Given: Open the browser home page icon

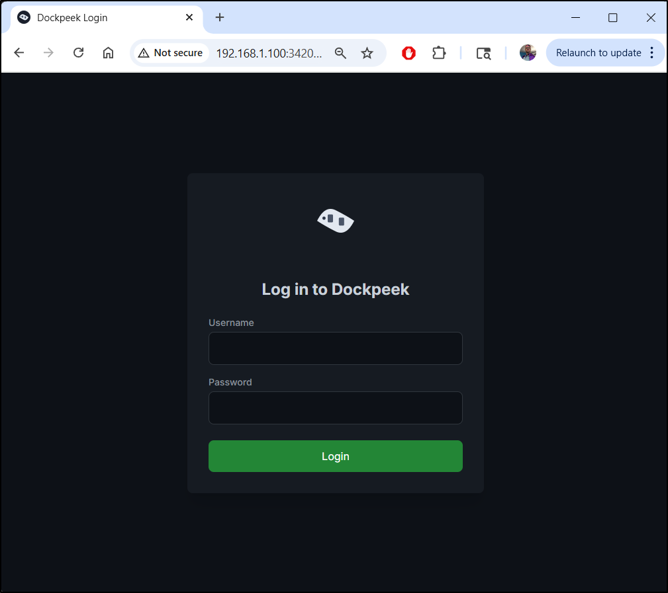Looking at the screenshot, I should (108, 53).
